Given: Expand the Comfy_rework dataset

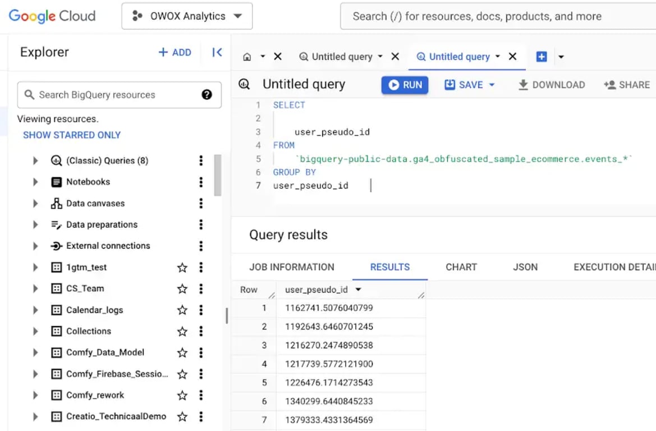Looking at the screenshot, I should [35, 396].
